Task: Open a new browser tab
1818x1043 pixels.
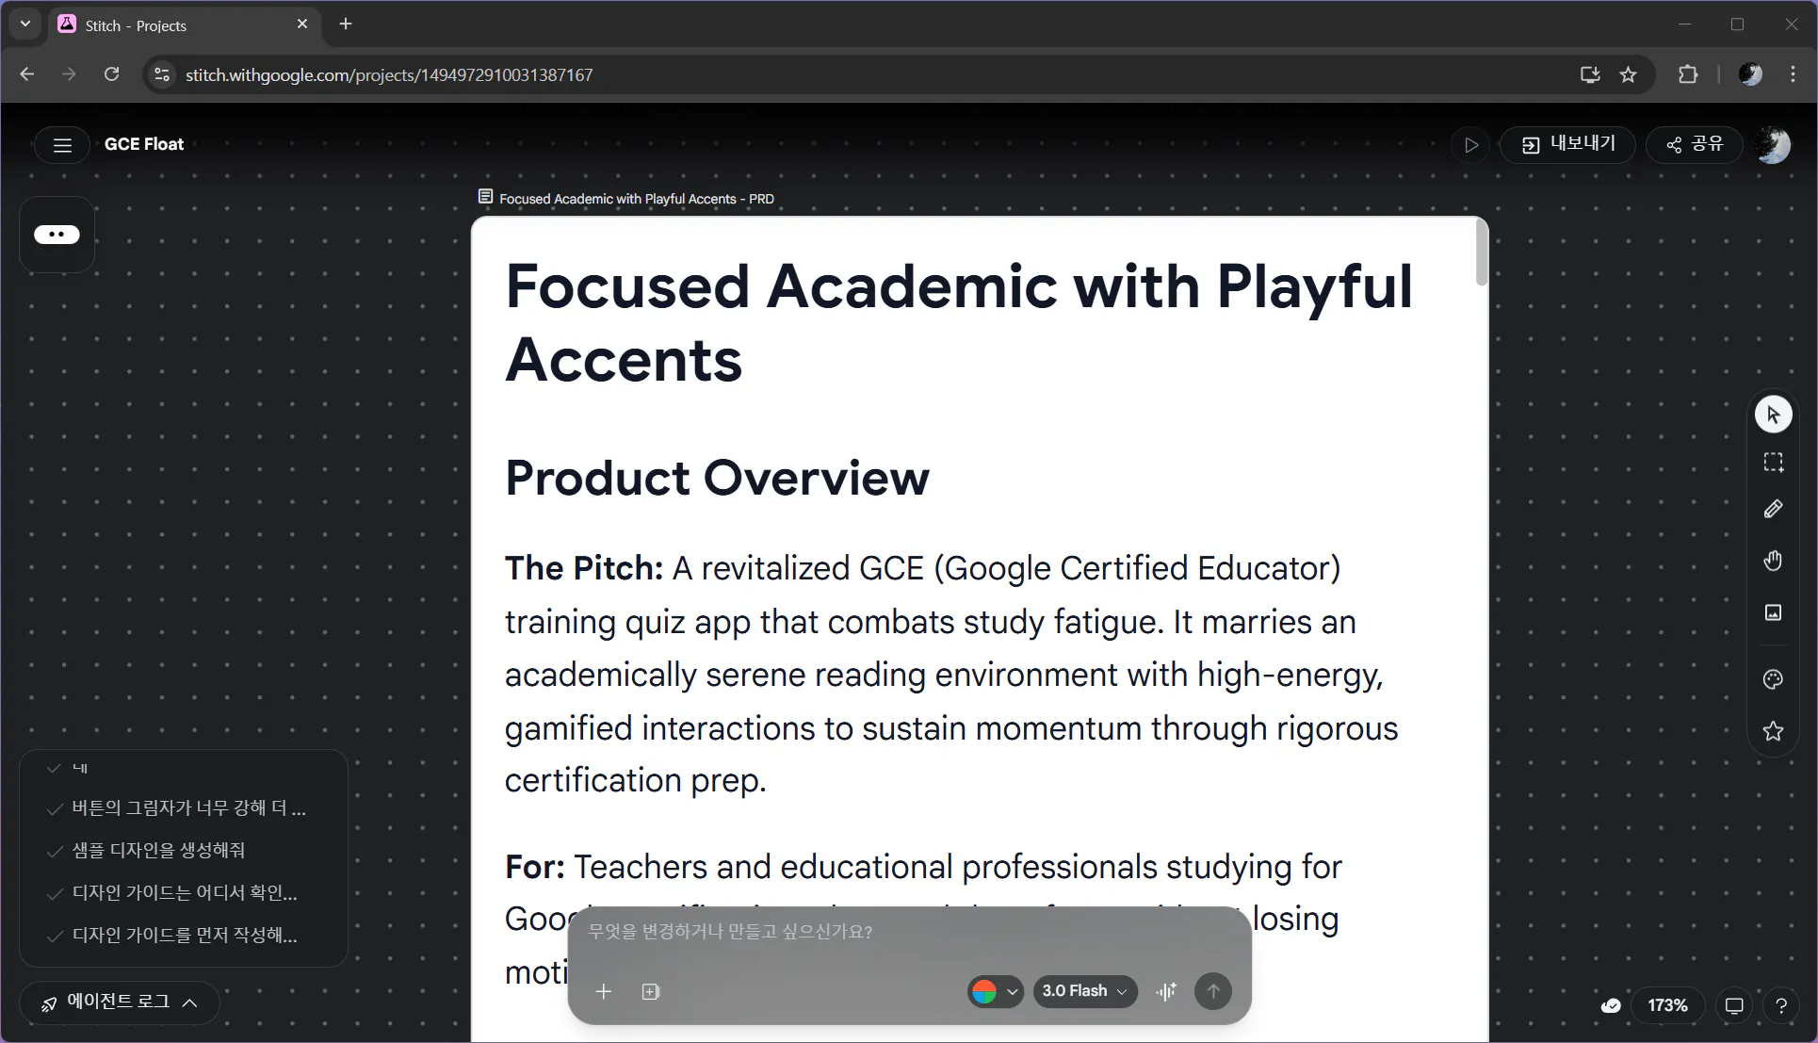Action: pyautogui.click(x=346, y=24)
